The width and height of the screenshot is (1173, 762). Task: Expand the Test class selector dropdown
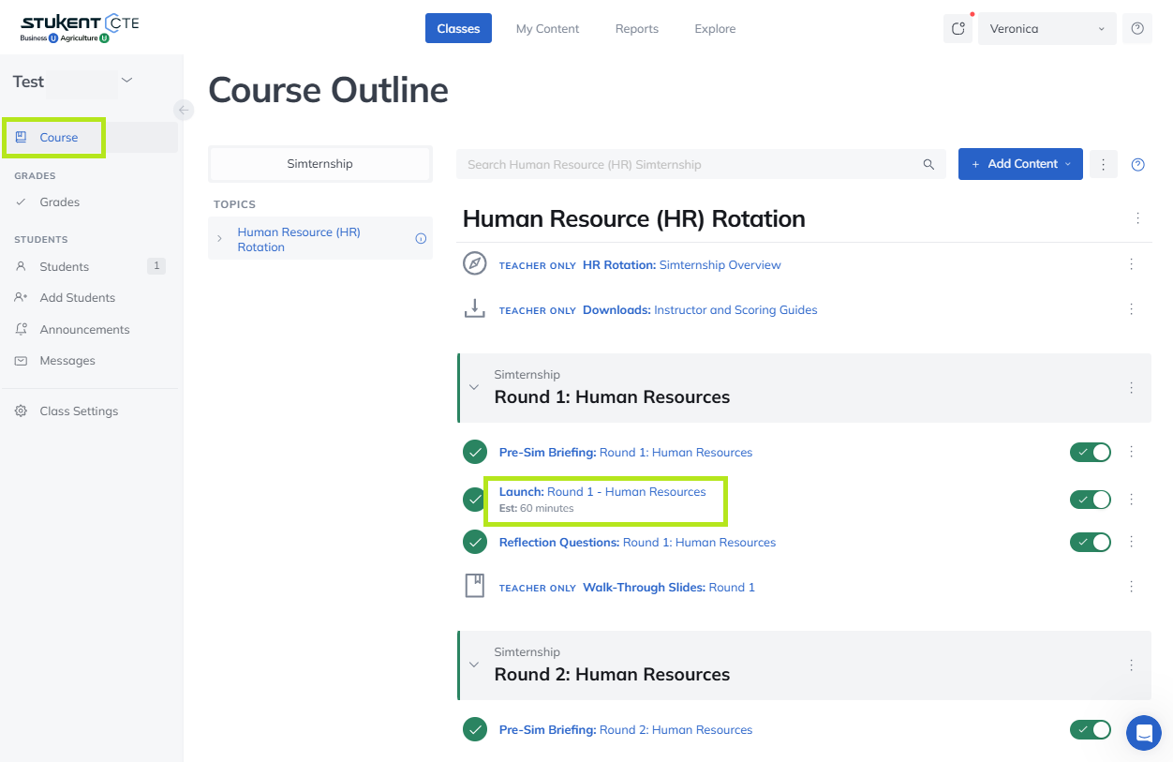(x=127, y=81)
